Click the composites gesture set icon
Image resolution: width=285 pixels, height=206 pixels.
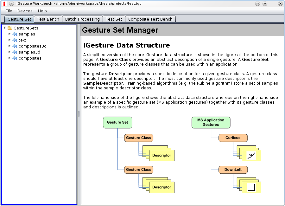click(15, 58)
